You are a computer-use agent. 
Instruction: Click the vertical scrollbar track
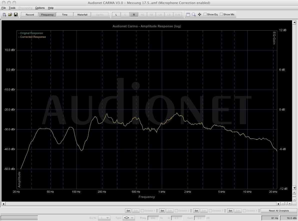pyautogui.click(x=294, y=105)
